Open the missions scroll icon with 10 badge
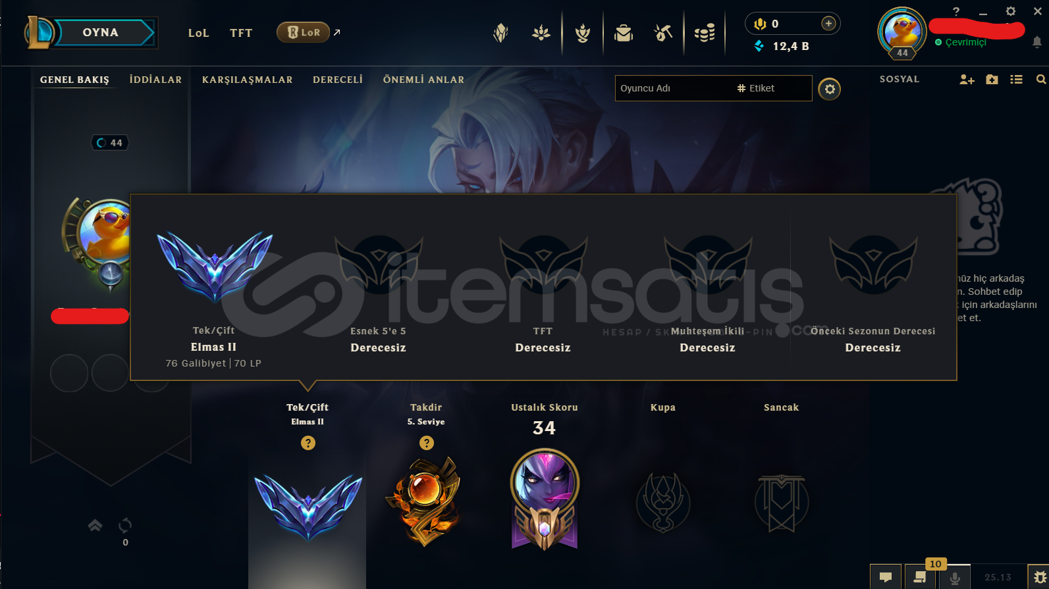The height and width of the screenshot is (589, 1049). pyautogui.click(x=920, y=577)
